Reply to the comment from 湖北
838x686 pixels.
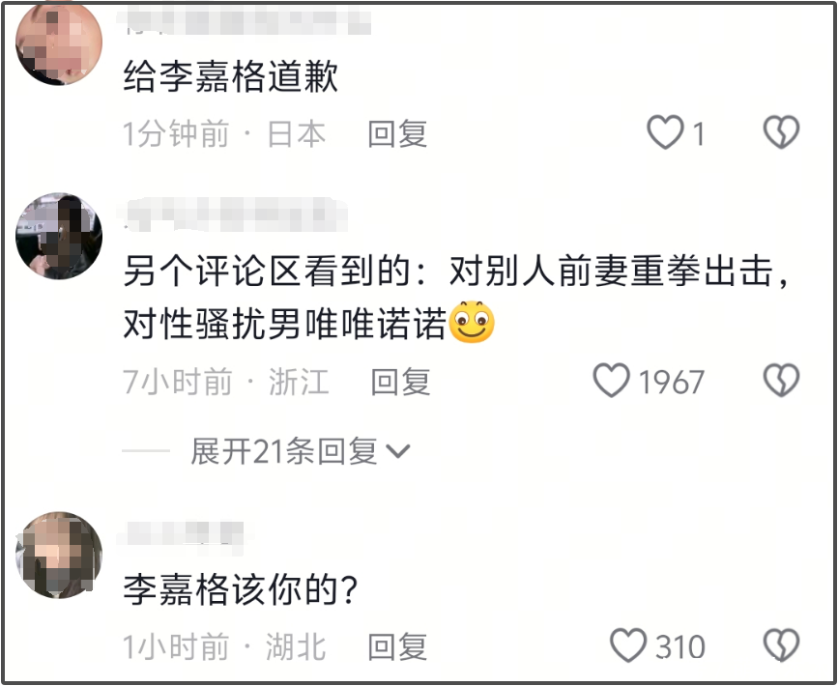[397, 646]
